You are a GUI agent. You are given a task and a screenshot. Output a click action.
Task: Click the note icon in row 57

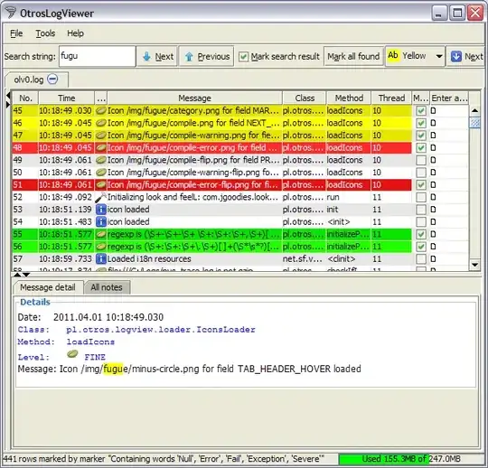(433, 259)
